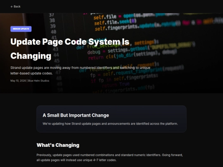This screenshot has height=167, width=223.
Task: Click the paragraph starting 'Previously, update pages used'
Action: pyautogui.click(x=110, y=158)
